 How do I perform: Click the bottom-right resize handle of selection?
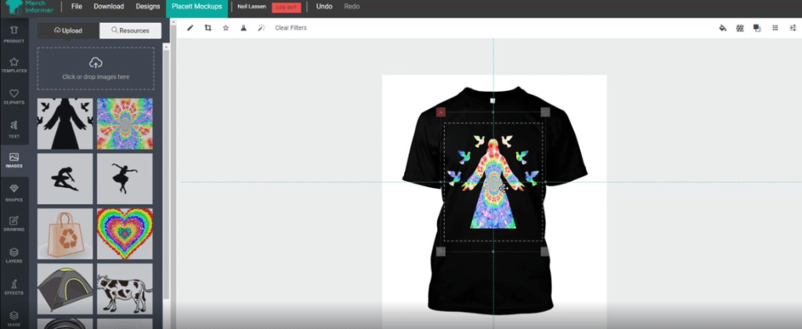click(545, 251)
